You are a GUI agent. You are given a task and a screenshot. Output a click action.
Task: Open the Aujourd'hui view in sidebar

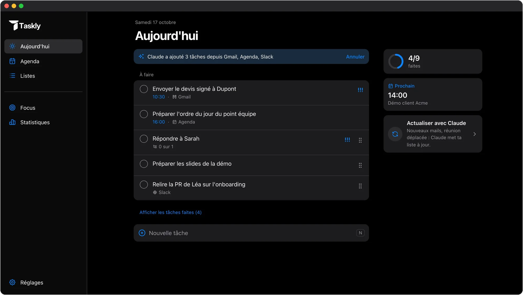[x=43, y=46]
